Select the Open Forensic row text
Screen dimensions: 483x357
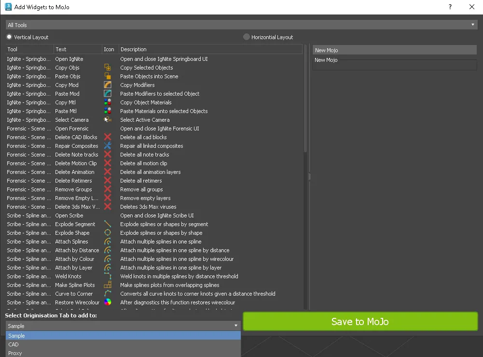click(x=72, y=129)
